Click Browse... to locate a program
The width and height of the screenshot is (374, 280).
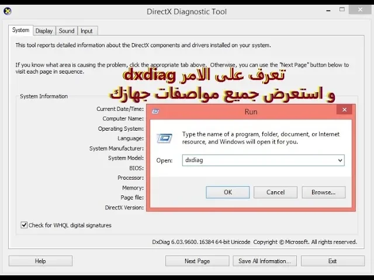point(323,192)
